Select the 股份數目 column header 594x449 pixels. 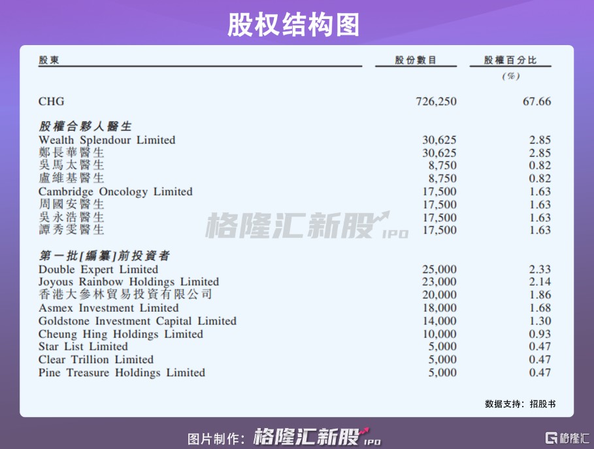(416, 60)
